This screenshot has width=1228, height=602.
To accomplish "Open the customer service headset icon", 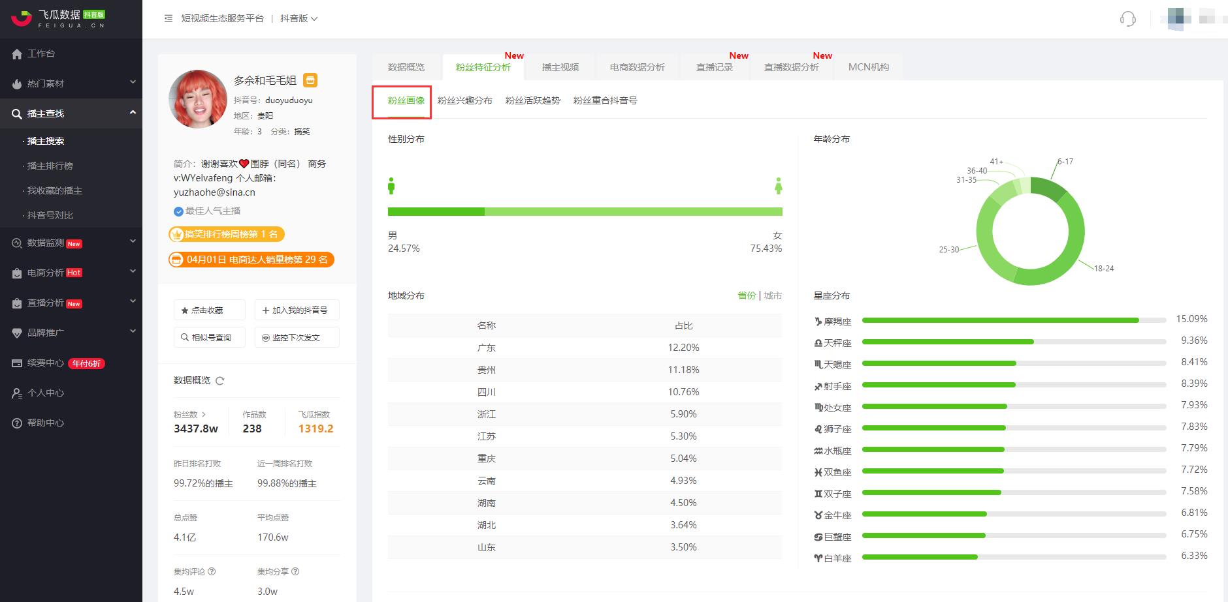I will [x=1127, y=18].
